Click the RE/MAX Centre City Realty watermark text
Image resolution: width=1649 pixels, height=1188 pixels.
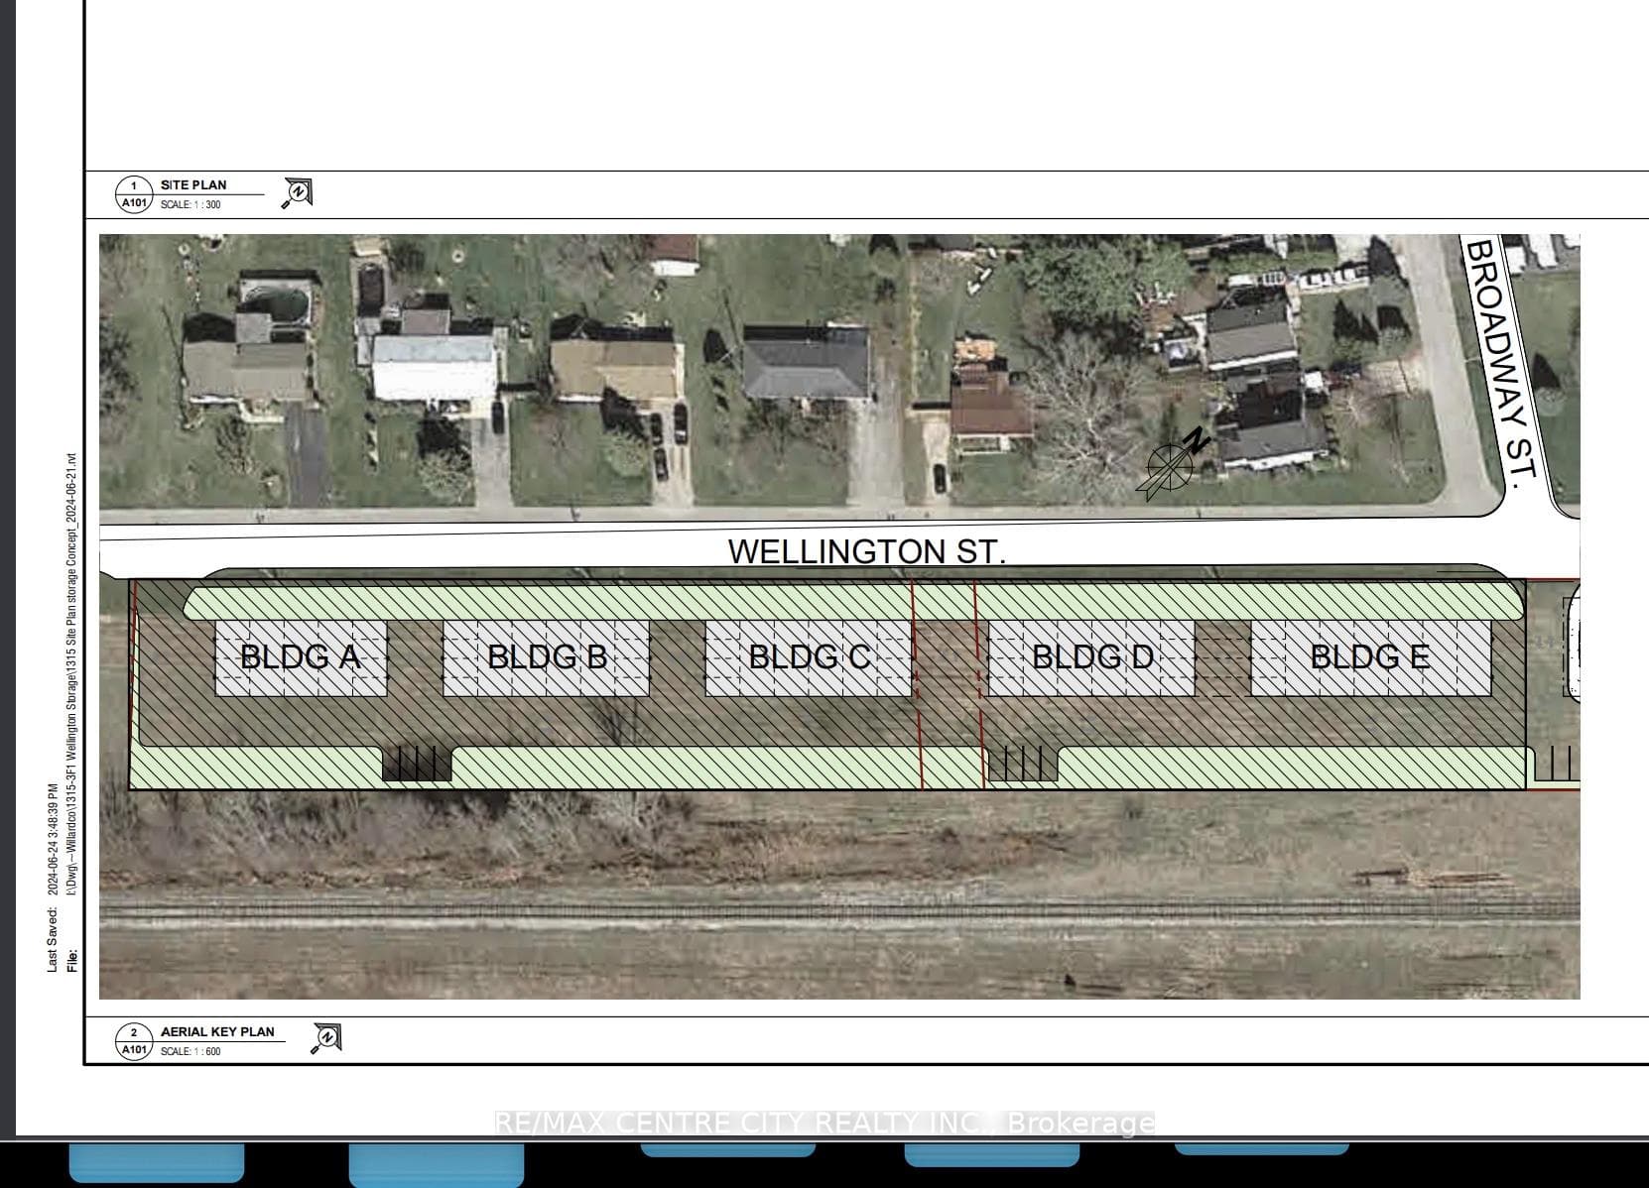[824, 1123]
